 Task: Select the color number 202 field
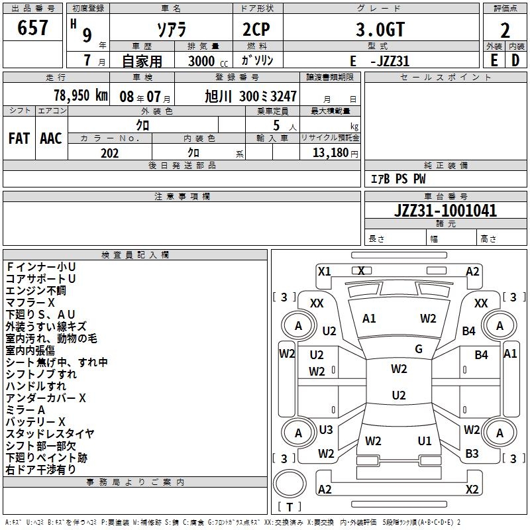click(x=109, y=153)
